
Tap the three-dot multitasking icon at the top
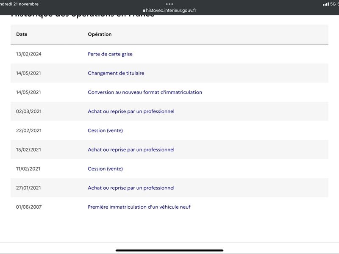[169, 4]
